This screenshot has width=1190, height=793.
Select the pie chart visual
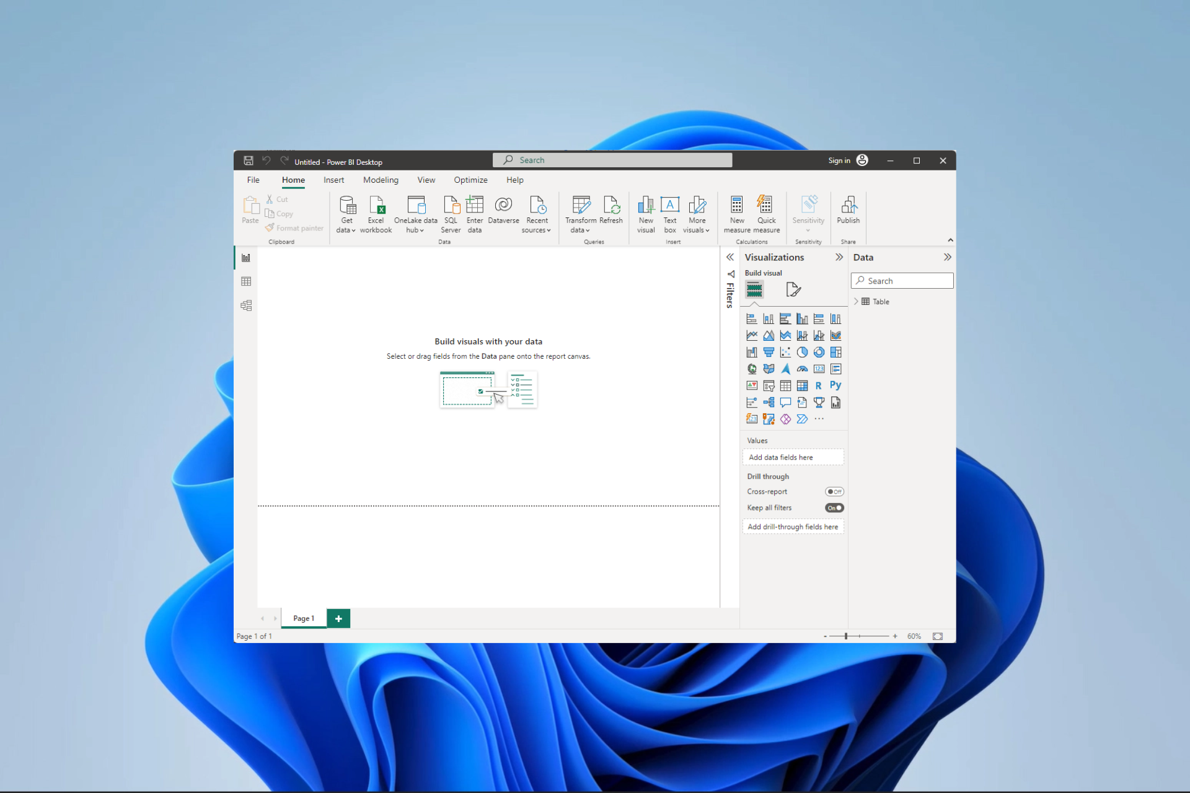click(802, 353)
